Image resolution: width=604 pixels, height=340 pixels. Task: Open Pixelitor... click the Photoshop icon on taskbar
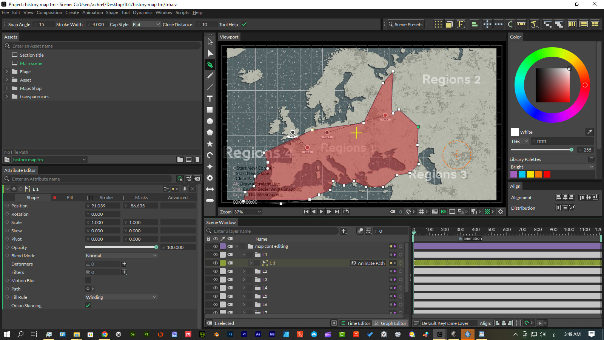tap(230, 334)
